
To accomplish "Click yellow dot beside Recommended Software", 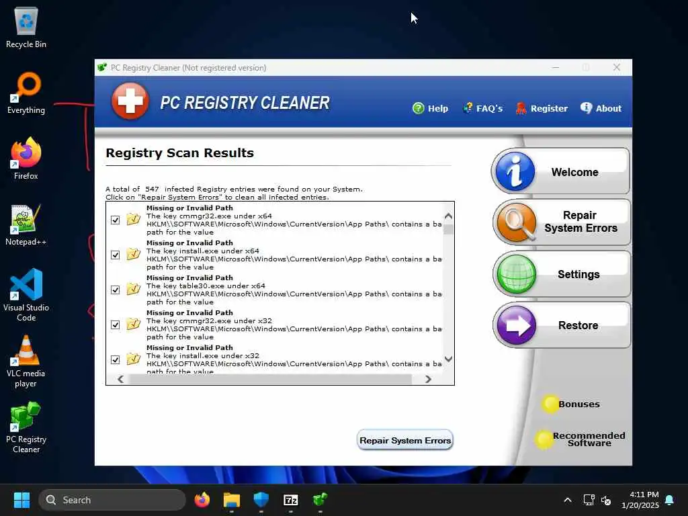I will click(544, 439).
